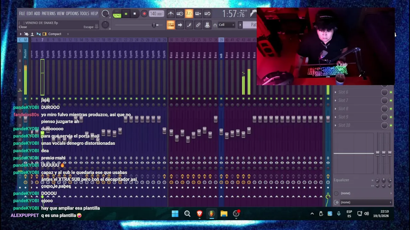Toggle the 3-2-1 countdown icon

tap(189, 14)
